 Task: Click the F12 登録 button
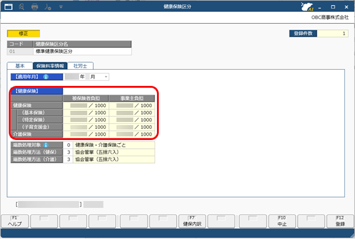click(x=340, y=221)
